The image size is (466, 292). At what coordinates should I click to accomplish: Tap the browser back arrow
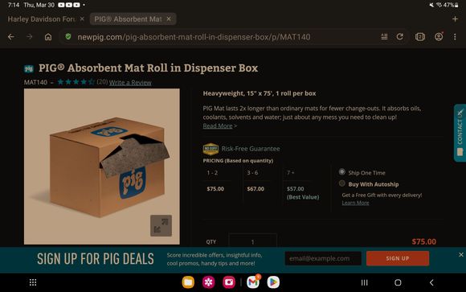pos(11,37)
